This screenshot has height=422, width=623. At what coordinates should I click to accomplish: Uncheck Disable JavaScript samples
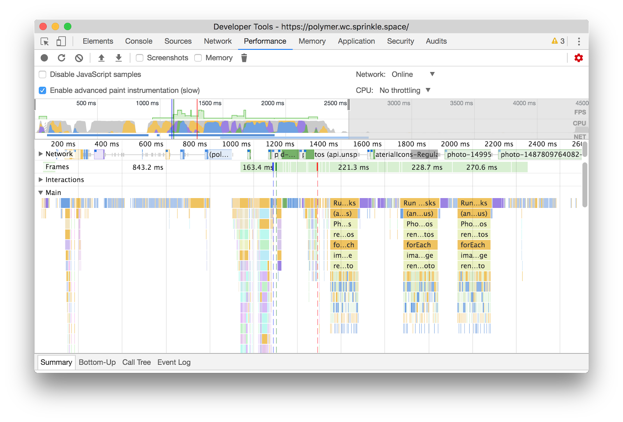(x=42, y=74)
